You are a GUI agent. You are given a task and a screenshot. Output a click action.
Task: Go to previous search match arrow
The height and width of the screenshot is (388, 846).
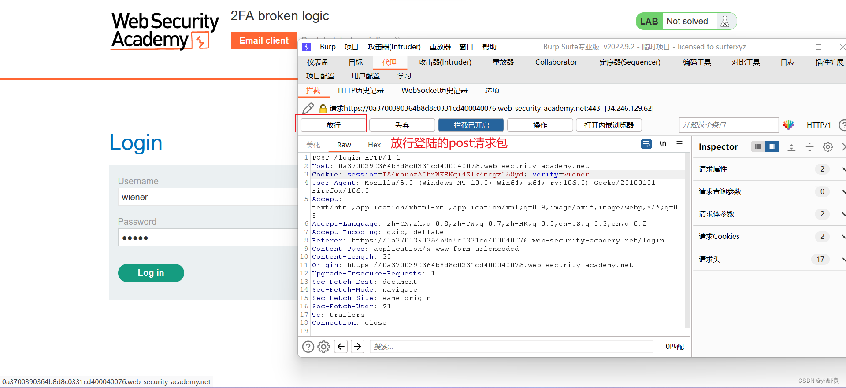(341, 347)
